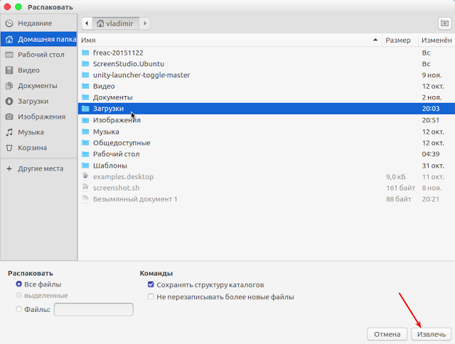
Task: Toggle sort order arrow in Имя column
Action: (x=375, y=40)
